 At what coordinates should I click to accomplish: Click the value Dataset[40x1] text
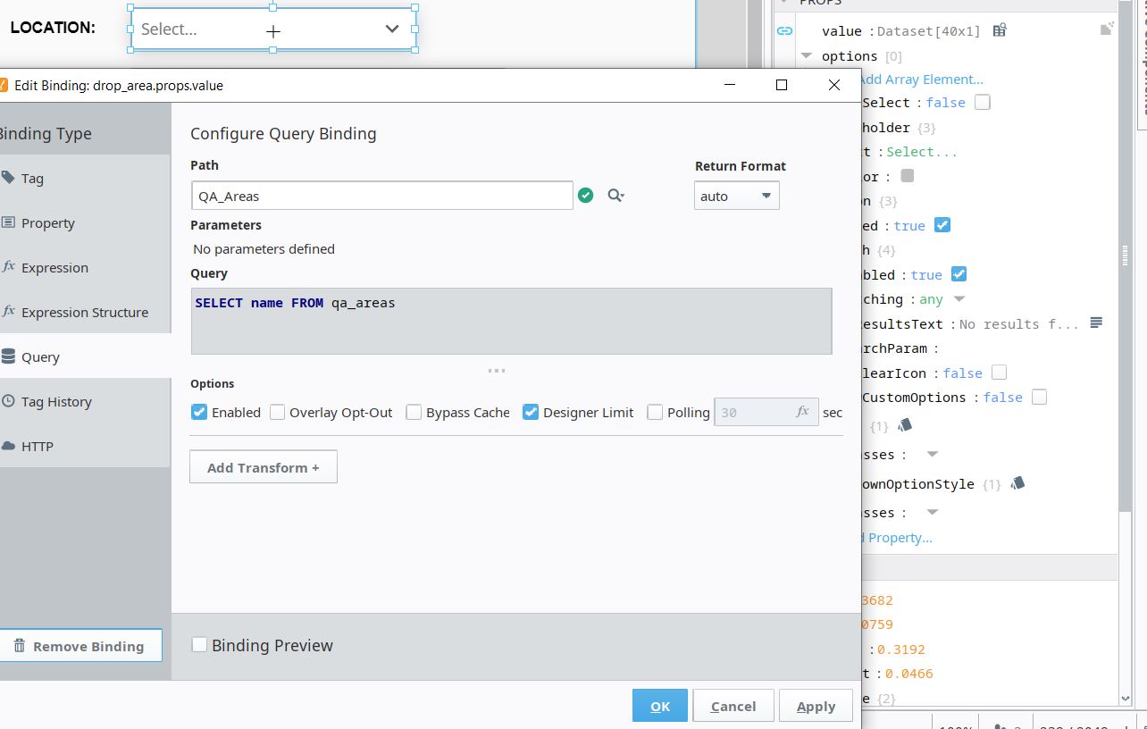[929, 30]
